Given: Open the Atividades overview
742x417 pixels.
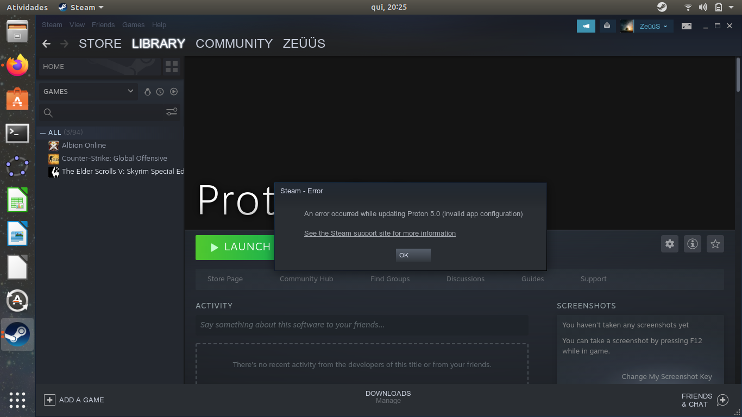Looking at the screenshot, I should [x=27, y=7].
